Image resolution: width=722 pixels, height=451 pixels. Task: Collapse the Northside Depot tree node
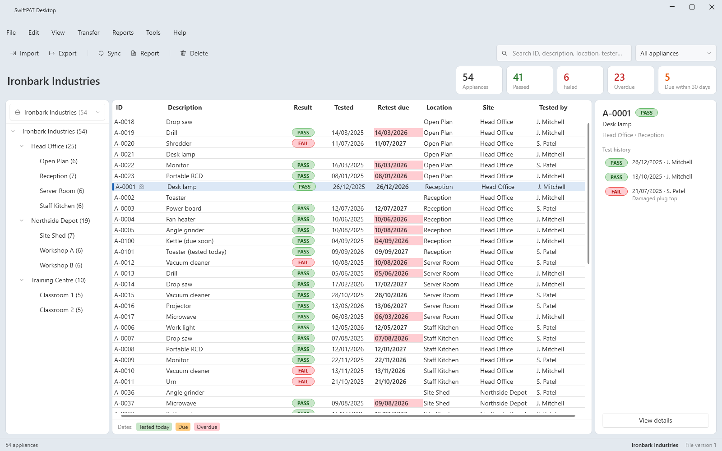tap(22, 221)
